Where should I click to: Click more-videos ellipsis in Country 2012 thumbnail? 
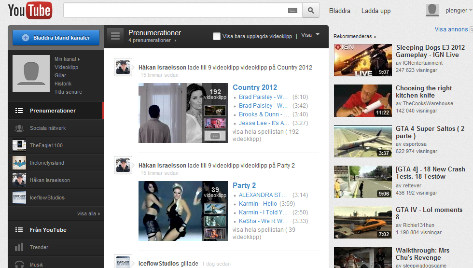pyautogui.click(x=215, y=136)
